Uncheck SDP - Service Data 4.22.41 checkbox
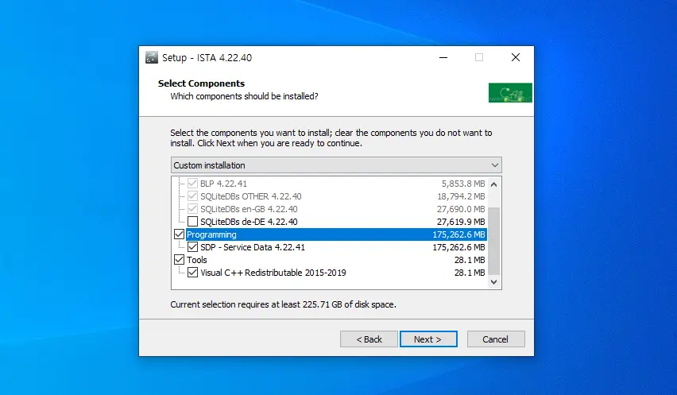 point(192,247)
